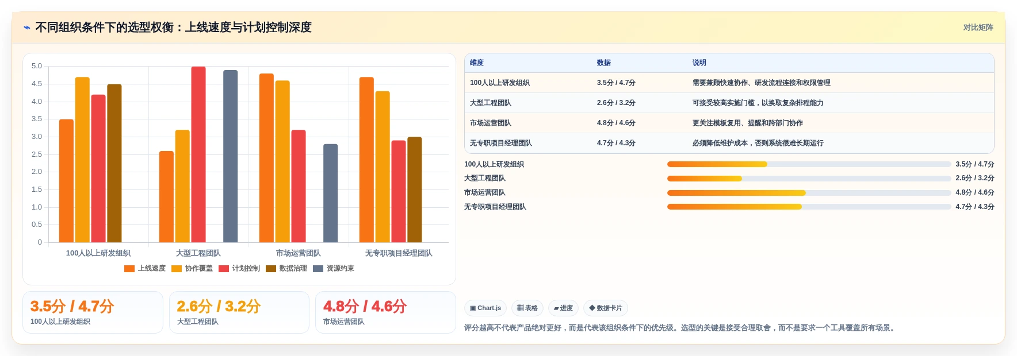Click the slate bar in 市场运营团队 group
This screenshot has width=1017, height=356.
point(330,193)
